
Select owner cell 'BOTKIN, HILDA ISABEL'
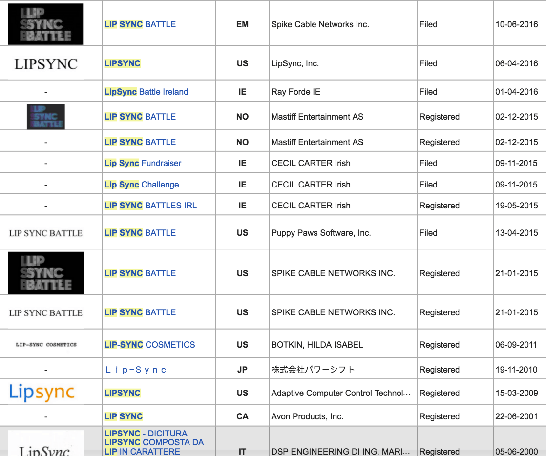coord(317,345)
